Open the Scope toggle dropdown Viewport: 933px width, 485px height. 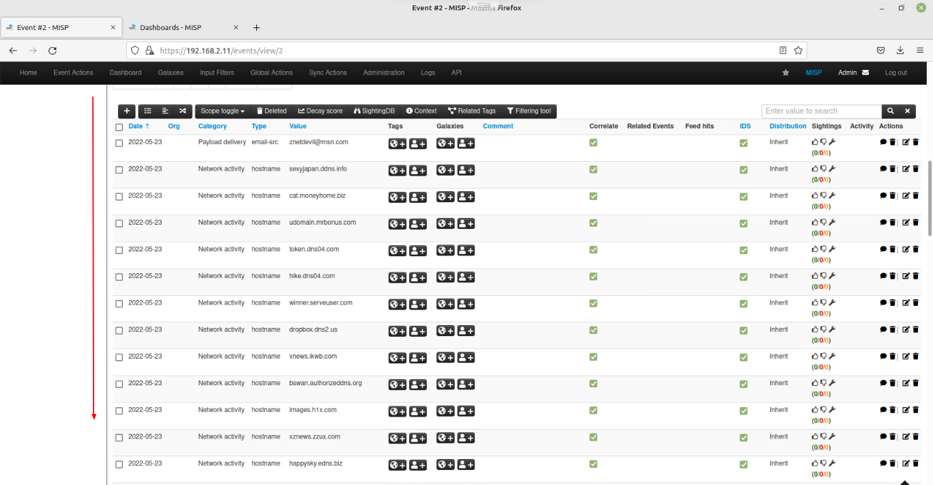click(222, 111)
